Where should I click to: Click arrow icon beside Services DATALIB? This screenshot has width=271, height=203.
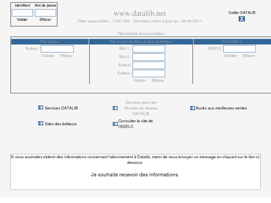(41, 108)
